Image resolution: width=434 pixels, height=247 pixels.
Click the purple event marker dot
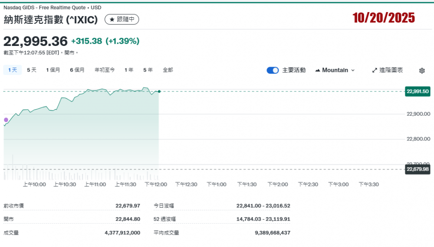point(6,120)
